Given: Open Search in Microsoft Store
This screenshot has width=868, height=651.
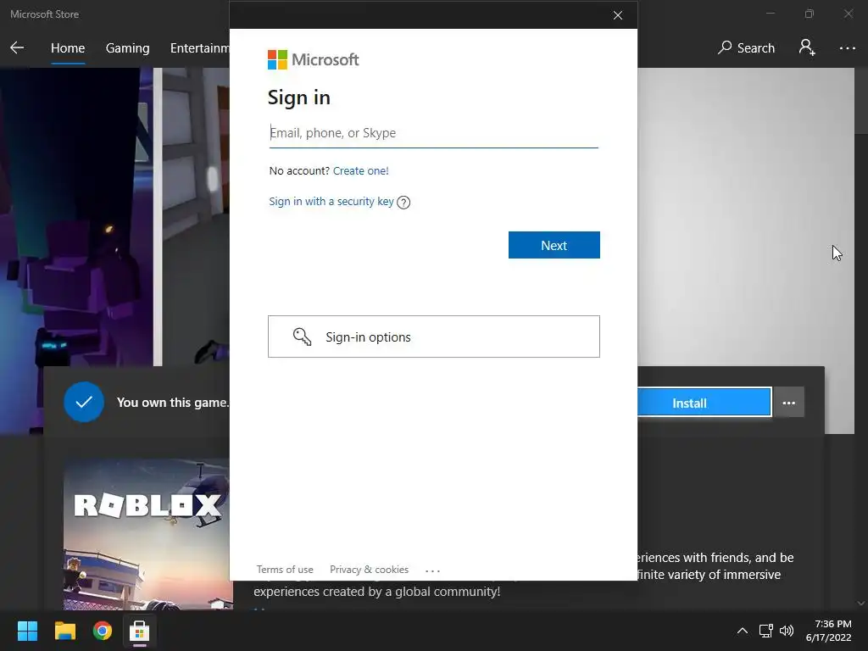Looking at the screenshot, I should coord(746,48).
